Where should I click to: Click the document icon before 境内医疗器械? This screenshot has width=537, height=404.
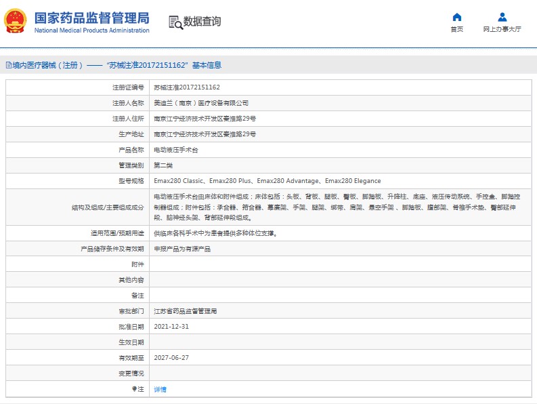(8, 66)
